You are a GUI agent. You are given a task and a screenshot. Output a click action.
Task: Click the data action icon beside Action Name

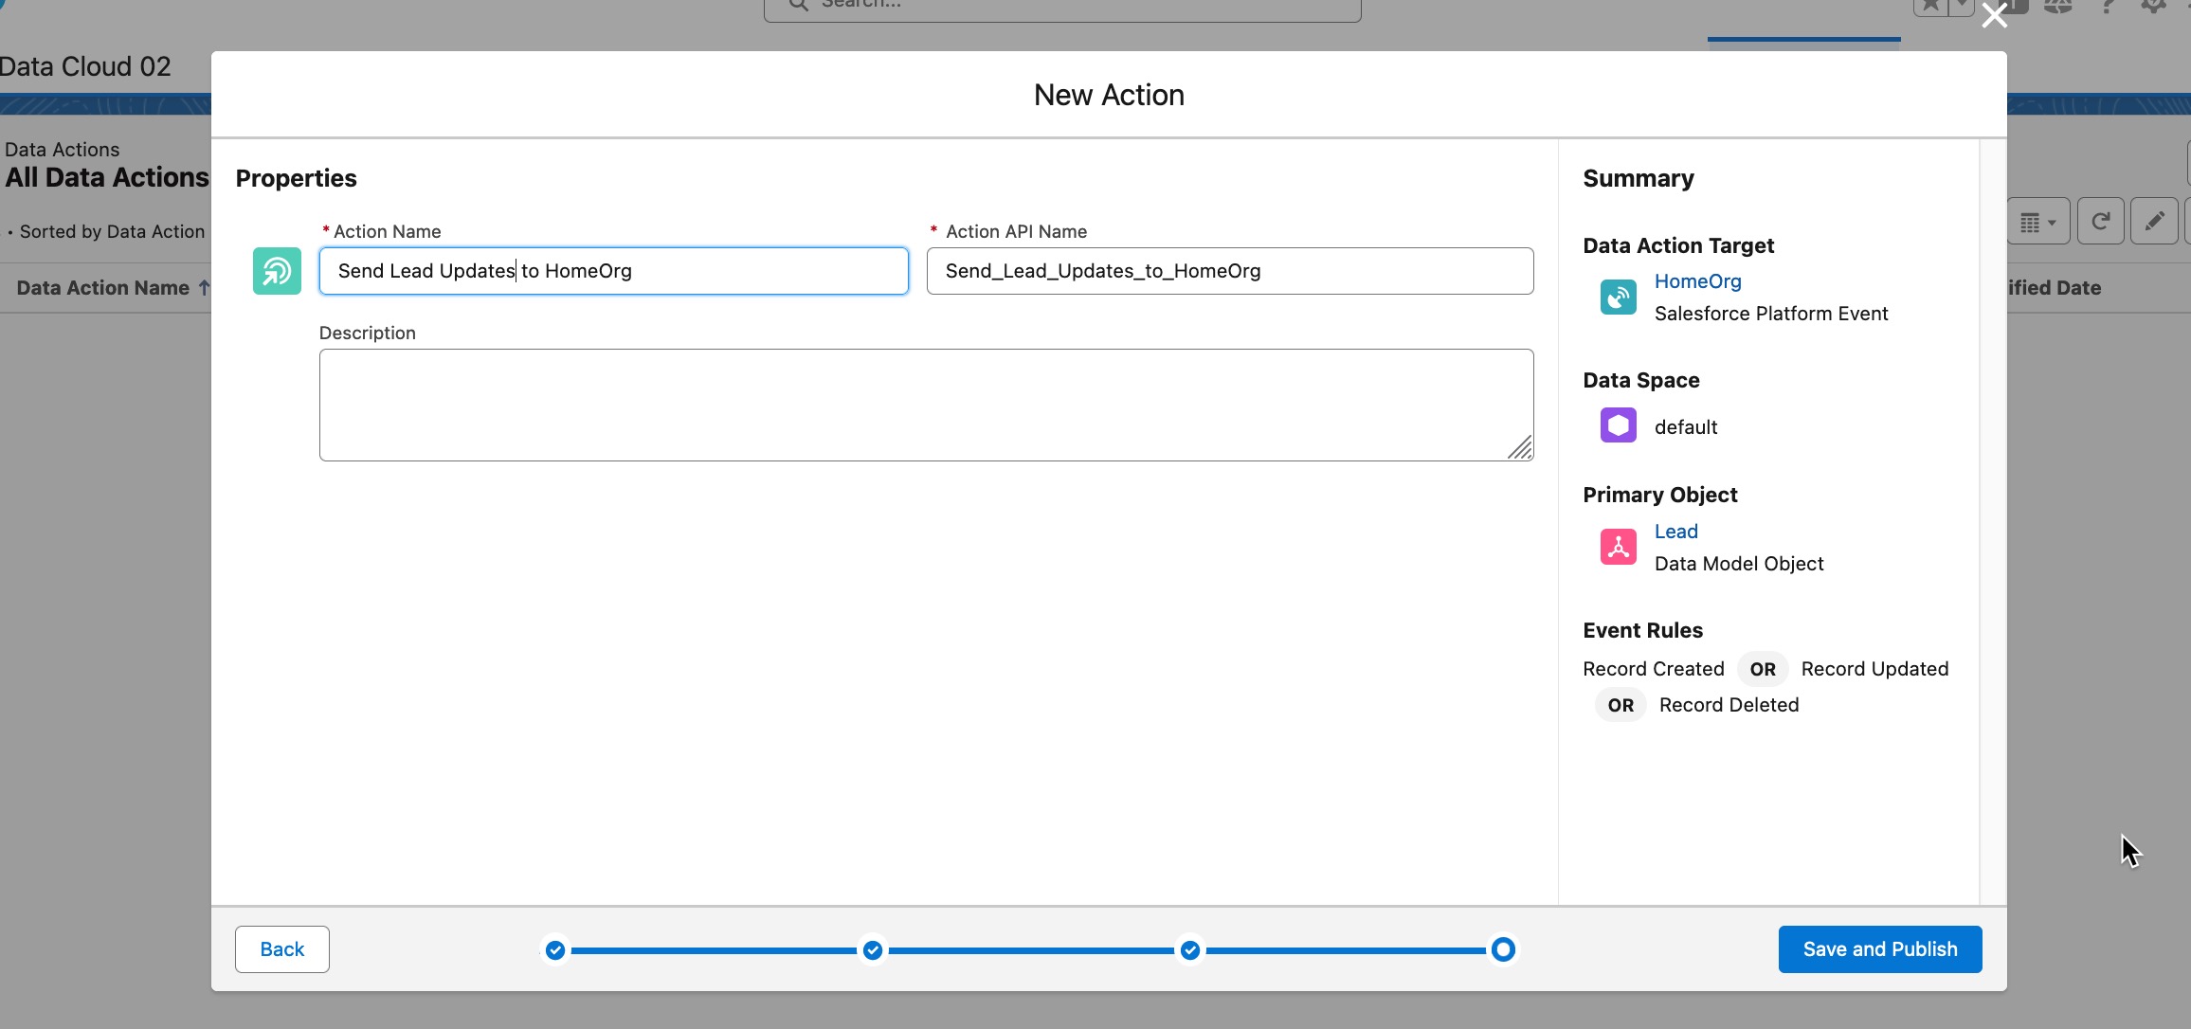pos(277,271)
